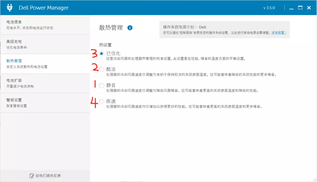Select the 已优化 thermal radio button

102,54
